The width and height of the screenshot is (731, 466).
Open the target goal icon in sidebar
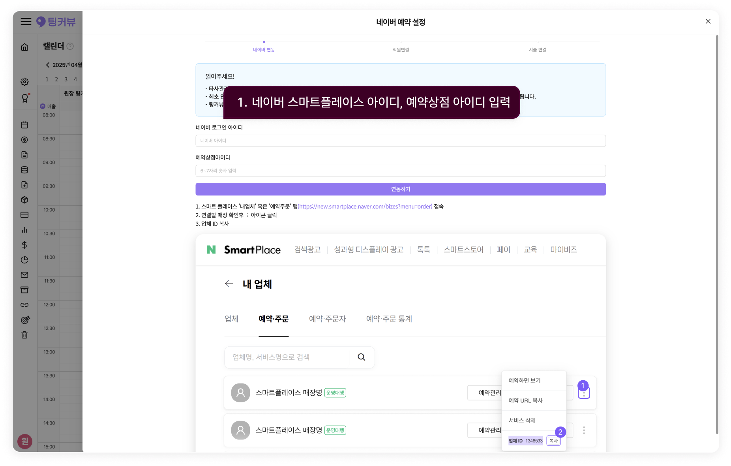[25, 320]
